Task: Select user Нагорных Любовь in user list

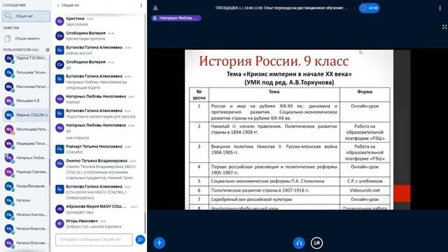Action: coord(26,157)
